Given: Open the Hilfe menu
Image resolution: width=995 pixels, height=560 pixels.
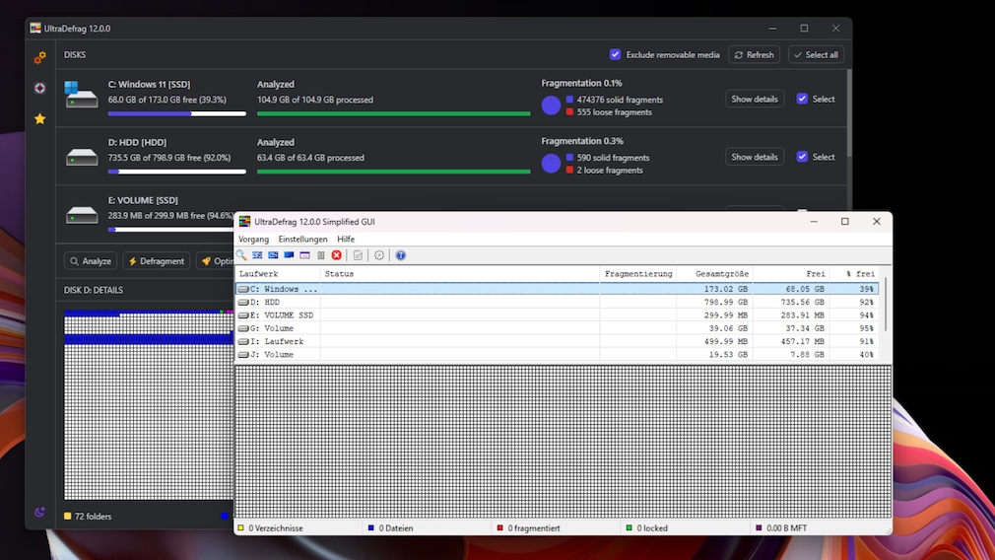Looking at the screenshot, I should coord(346,240).
